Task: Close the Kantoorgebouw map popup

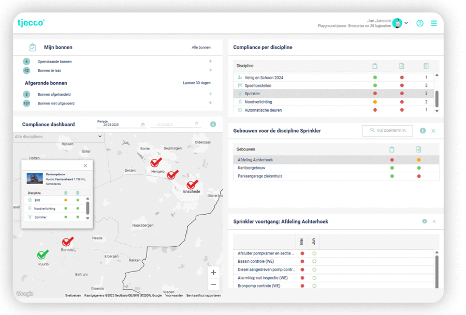Action: click(x=85, y=166)
